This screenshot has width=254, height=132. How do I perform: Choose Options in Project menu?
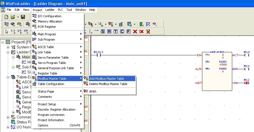[x=58, y=125]
